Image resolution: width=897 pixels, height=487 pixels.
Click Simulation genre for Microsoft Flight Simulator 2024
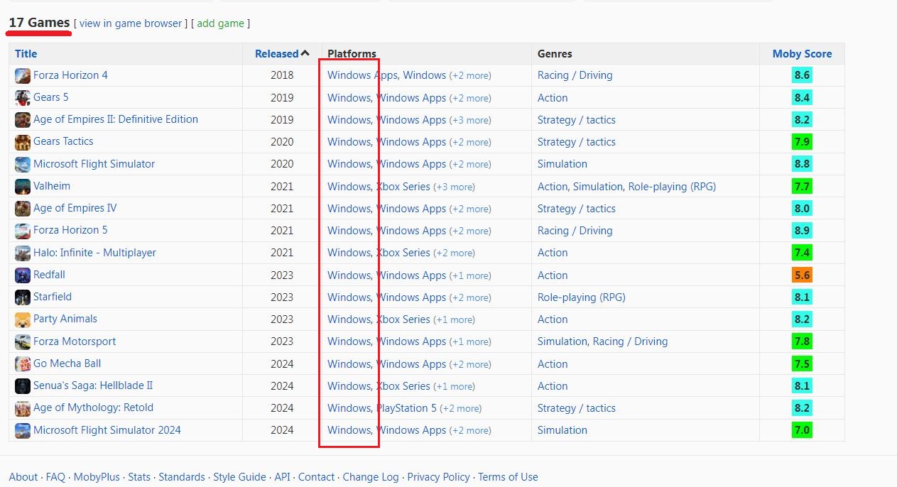coord(562,430)
